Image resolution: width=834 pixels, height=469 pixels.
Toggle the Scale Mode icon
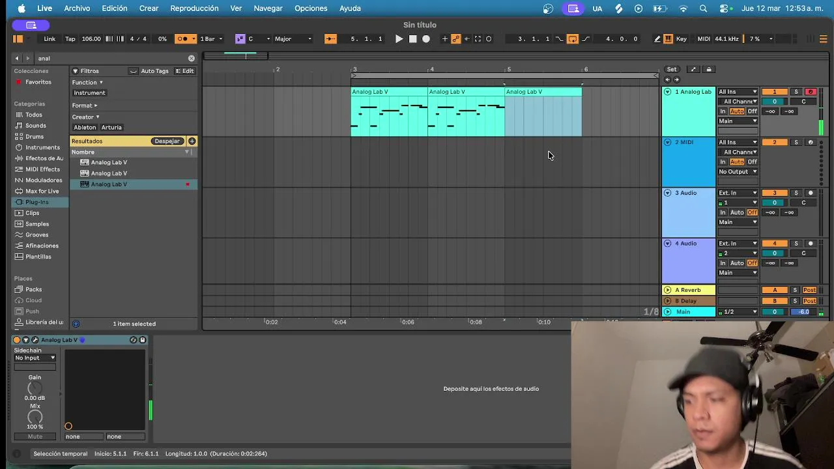click(240, 39)
